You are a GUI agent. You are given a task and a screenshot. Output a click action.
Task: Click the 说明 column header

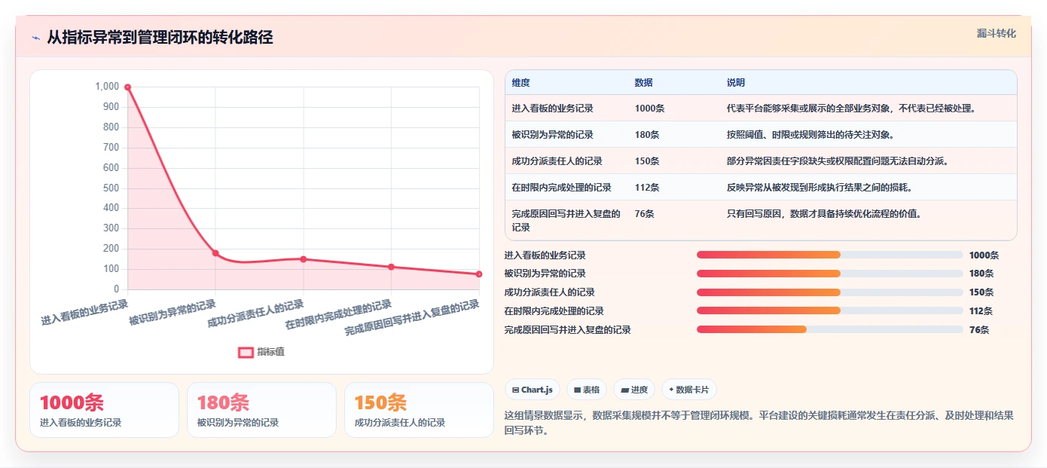coord(736,83)
